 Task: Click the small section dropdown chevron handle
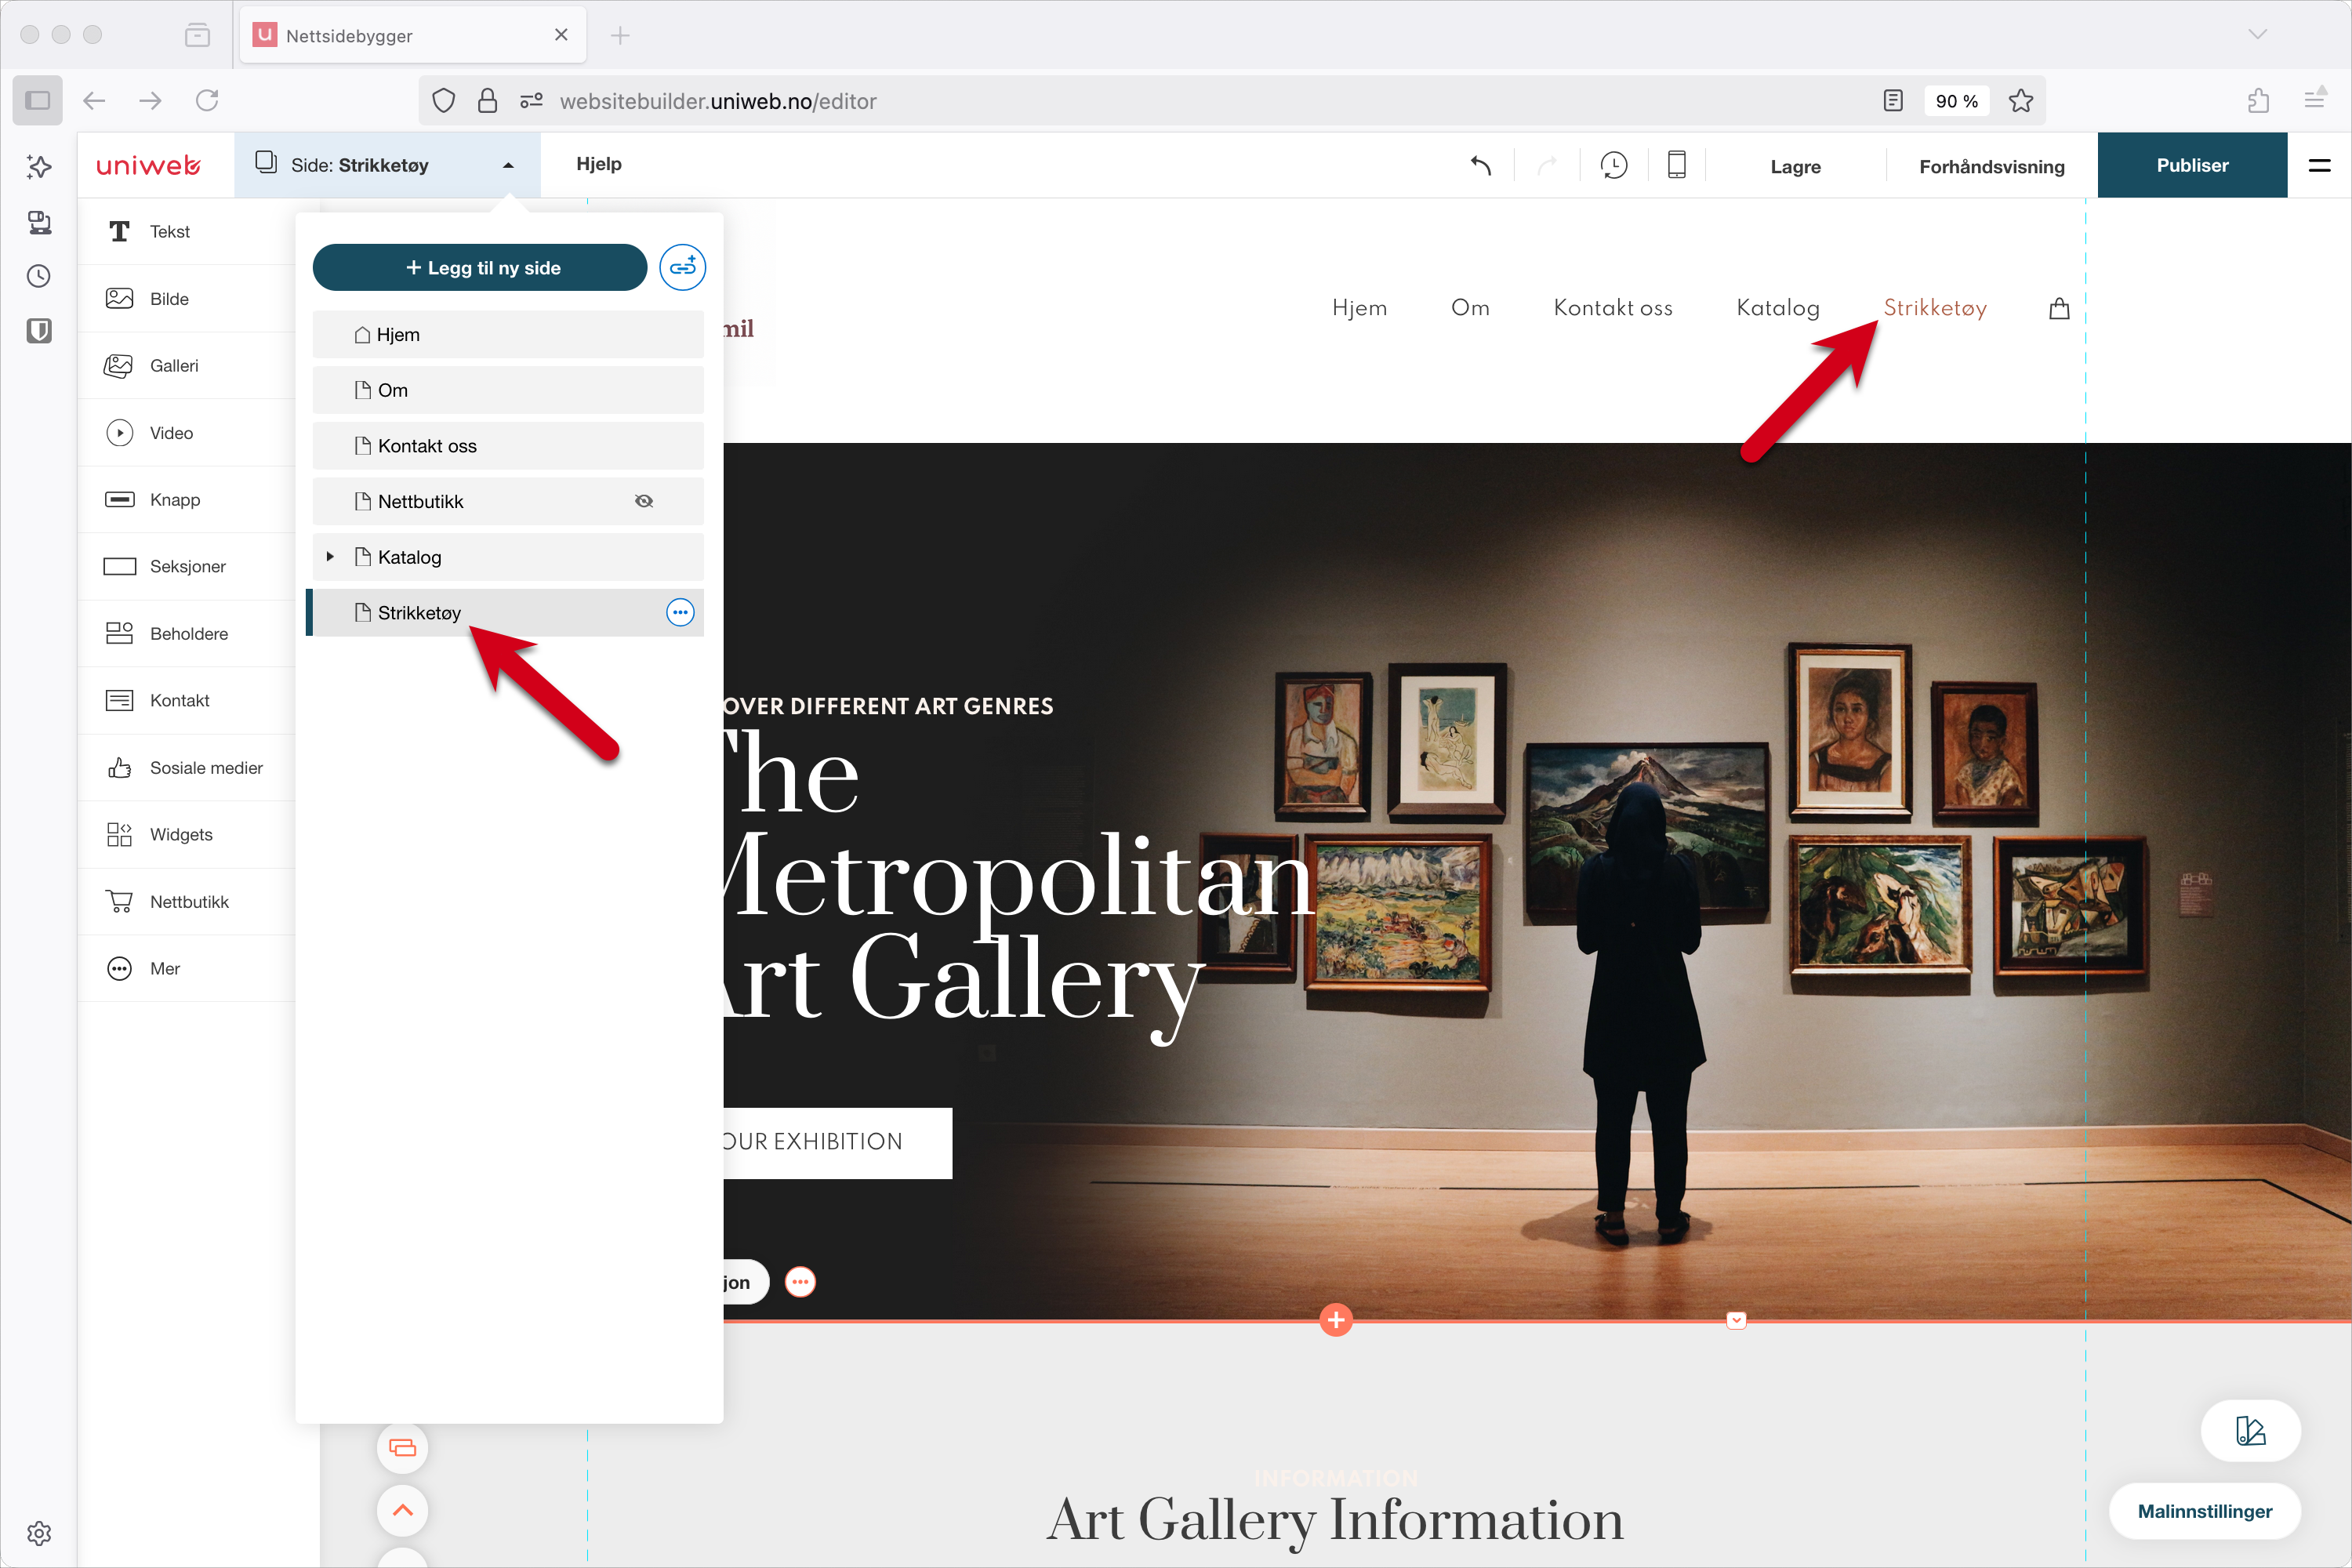point(1737,1320)
